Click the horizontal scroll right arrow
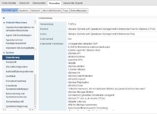Screen dimensions: 157x114 point(32,109)
